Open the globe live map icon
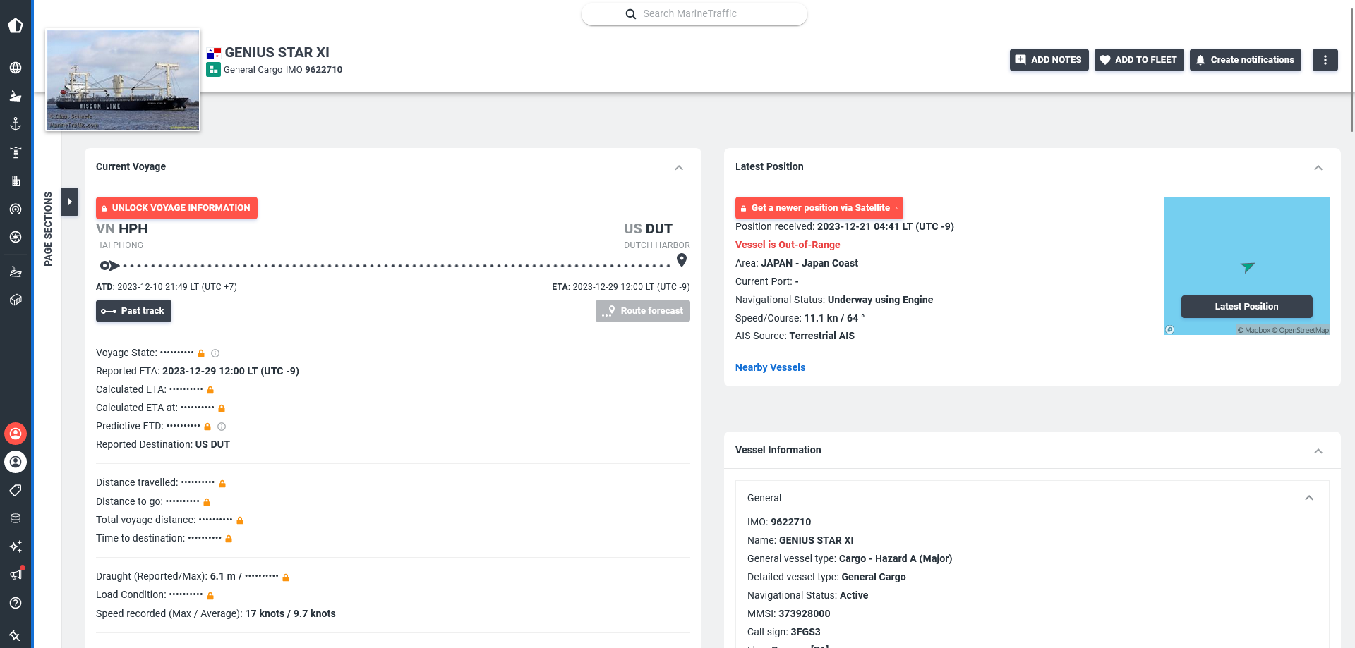 click(x=16, y=68)
